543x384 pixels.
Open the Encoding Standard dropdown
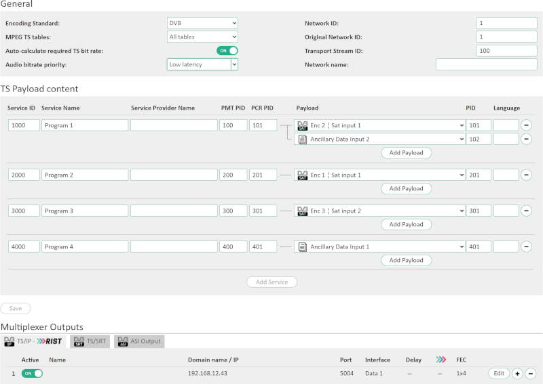[202, 22]
